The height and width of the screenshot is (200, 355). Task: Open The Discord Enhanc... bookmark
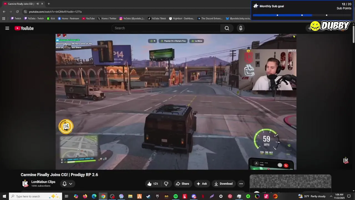pos(210,19)
